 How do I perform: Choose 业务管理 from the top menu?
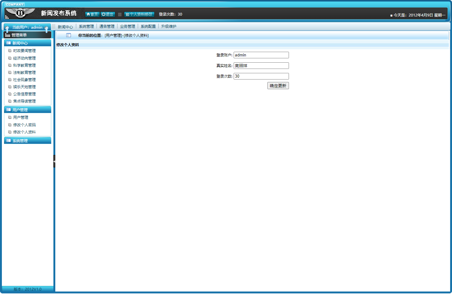click(x=127, y=27)
